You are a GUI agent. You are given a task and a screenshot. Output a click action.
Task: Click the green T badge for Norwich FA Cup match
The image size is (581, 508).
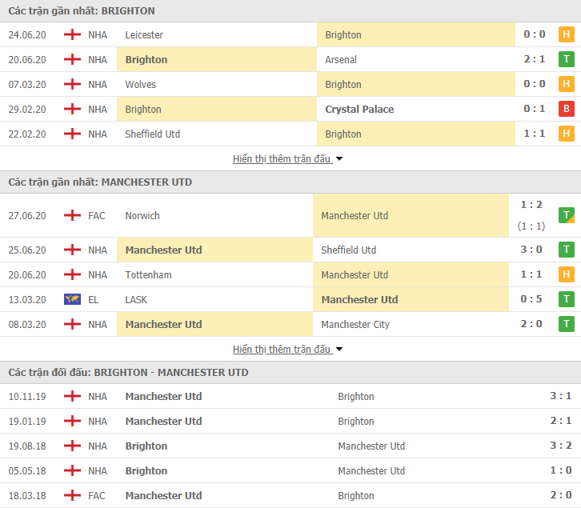(566, 215)
